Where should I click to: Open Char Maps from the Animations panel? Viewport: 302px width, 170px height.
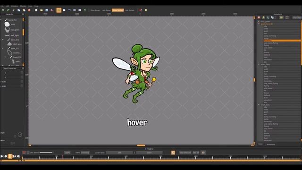coord(297,17)
